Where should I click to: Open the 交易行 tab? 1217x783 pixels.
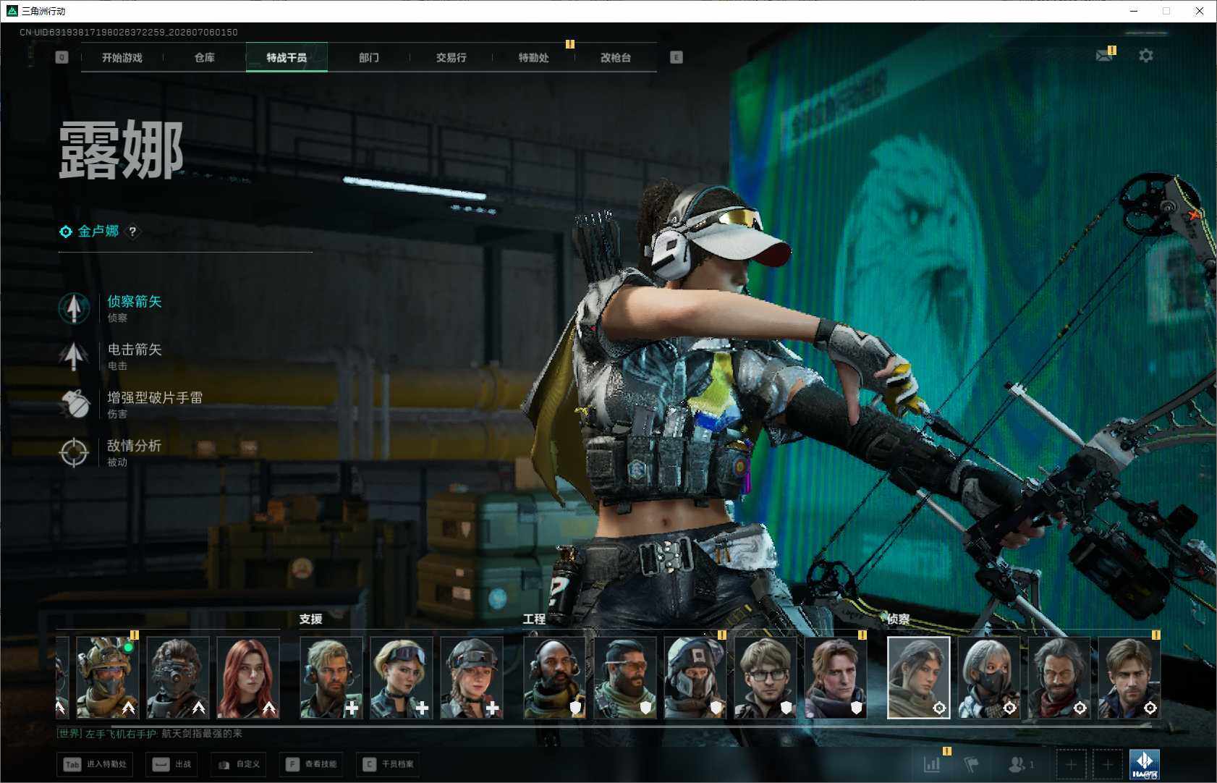(x=451, y=58)
